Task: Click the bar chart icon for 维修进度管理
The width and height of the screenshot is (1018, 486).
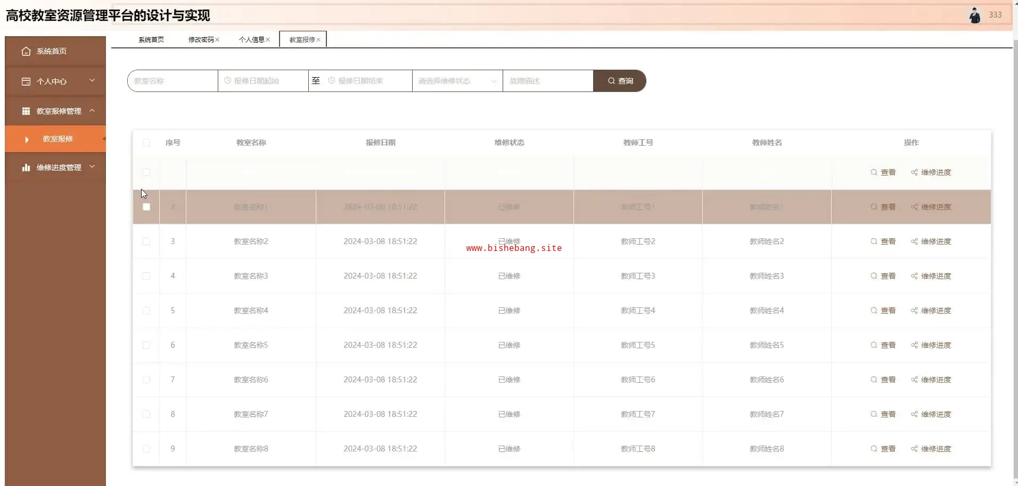Action: (26, 167)
